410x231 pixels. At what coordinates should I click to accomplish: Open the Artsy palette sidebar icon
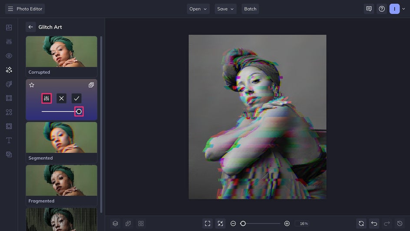pyautogui.click(x=9, y=84)
